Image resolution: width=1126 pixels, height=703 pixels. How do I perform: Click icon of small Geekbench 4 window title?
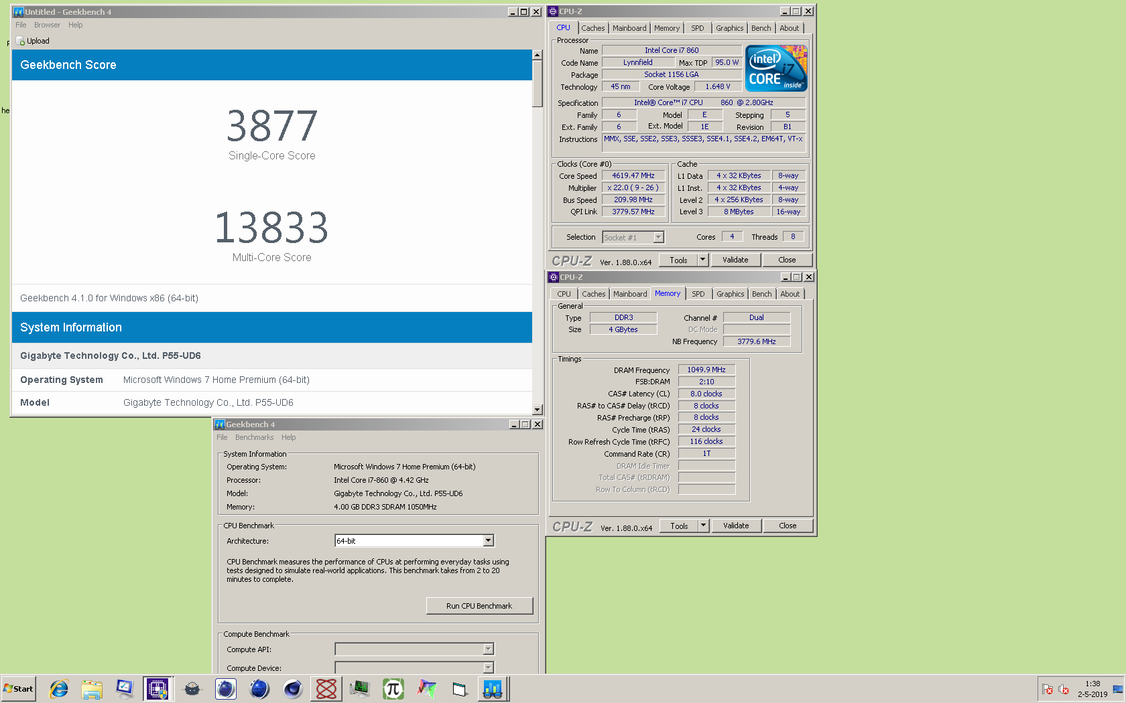click(219, 424)
